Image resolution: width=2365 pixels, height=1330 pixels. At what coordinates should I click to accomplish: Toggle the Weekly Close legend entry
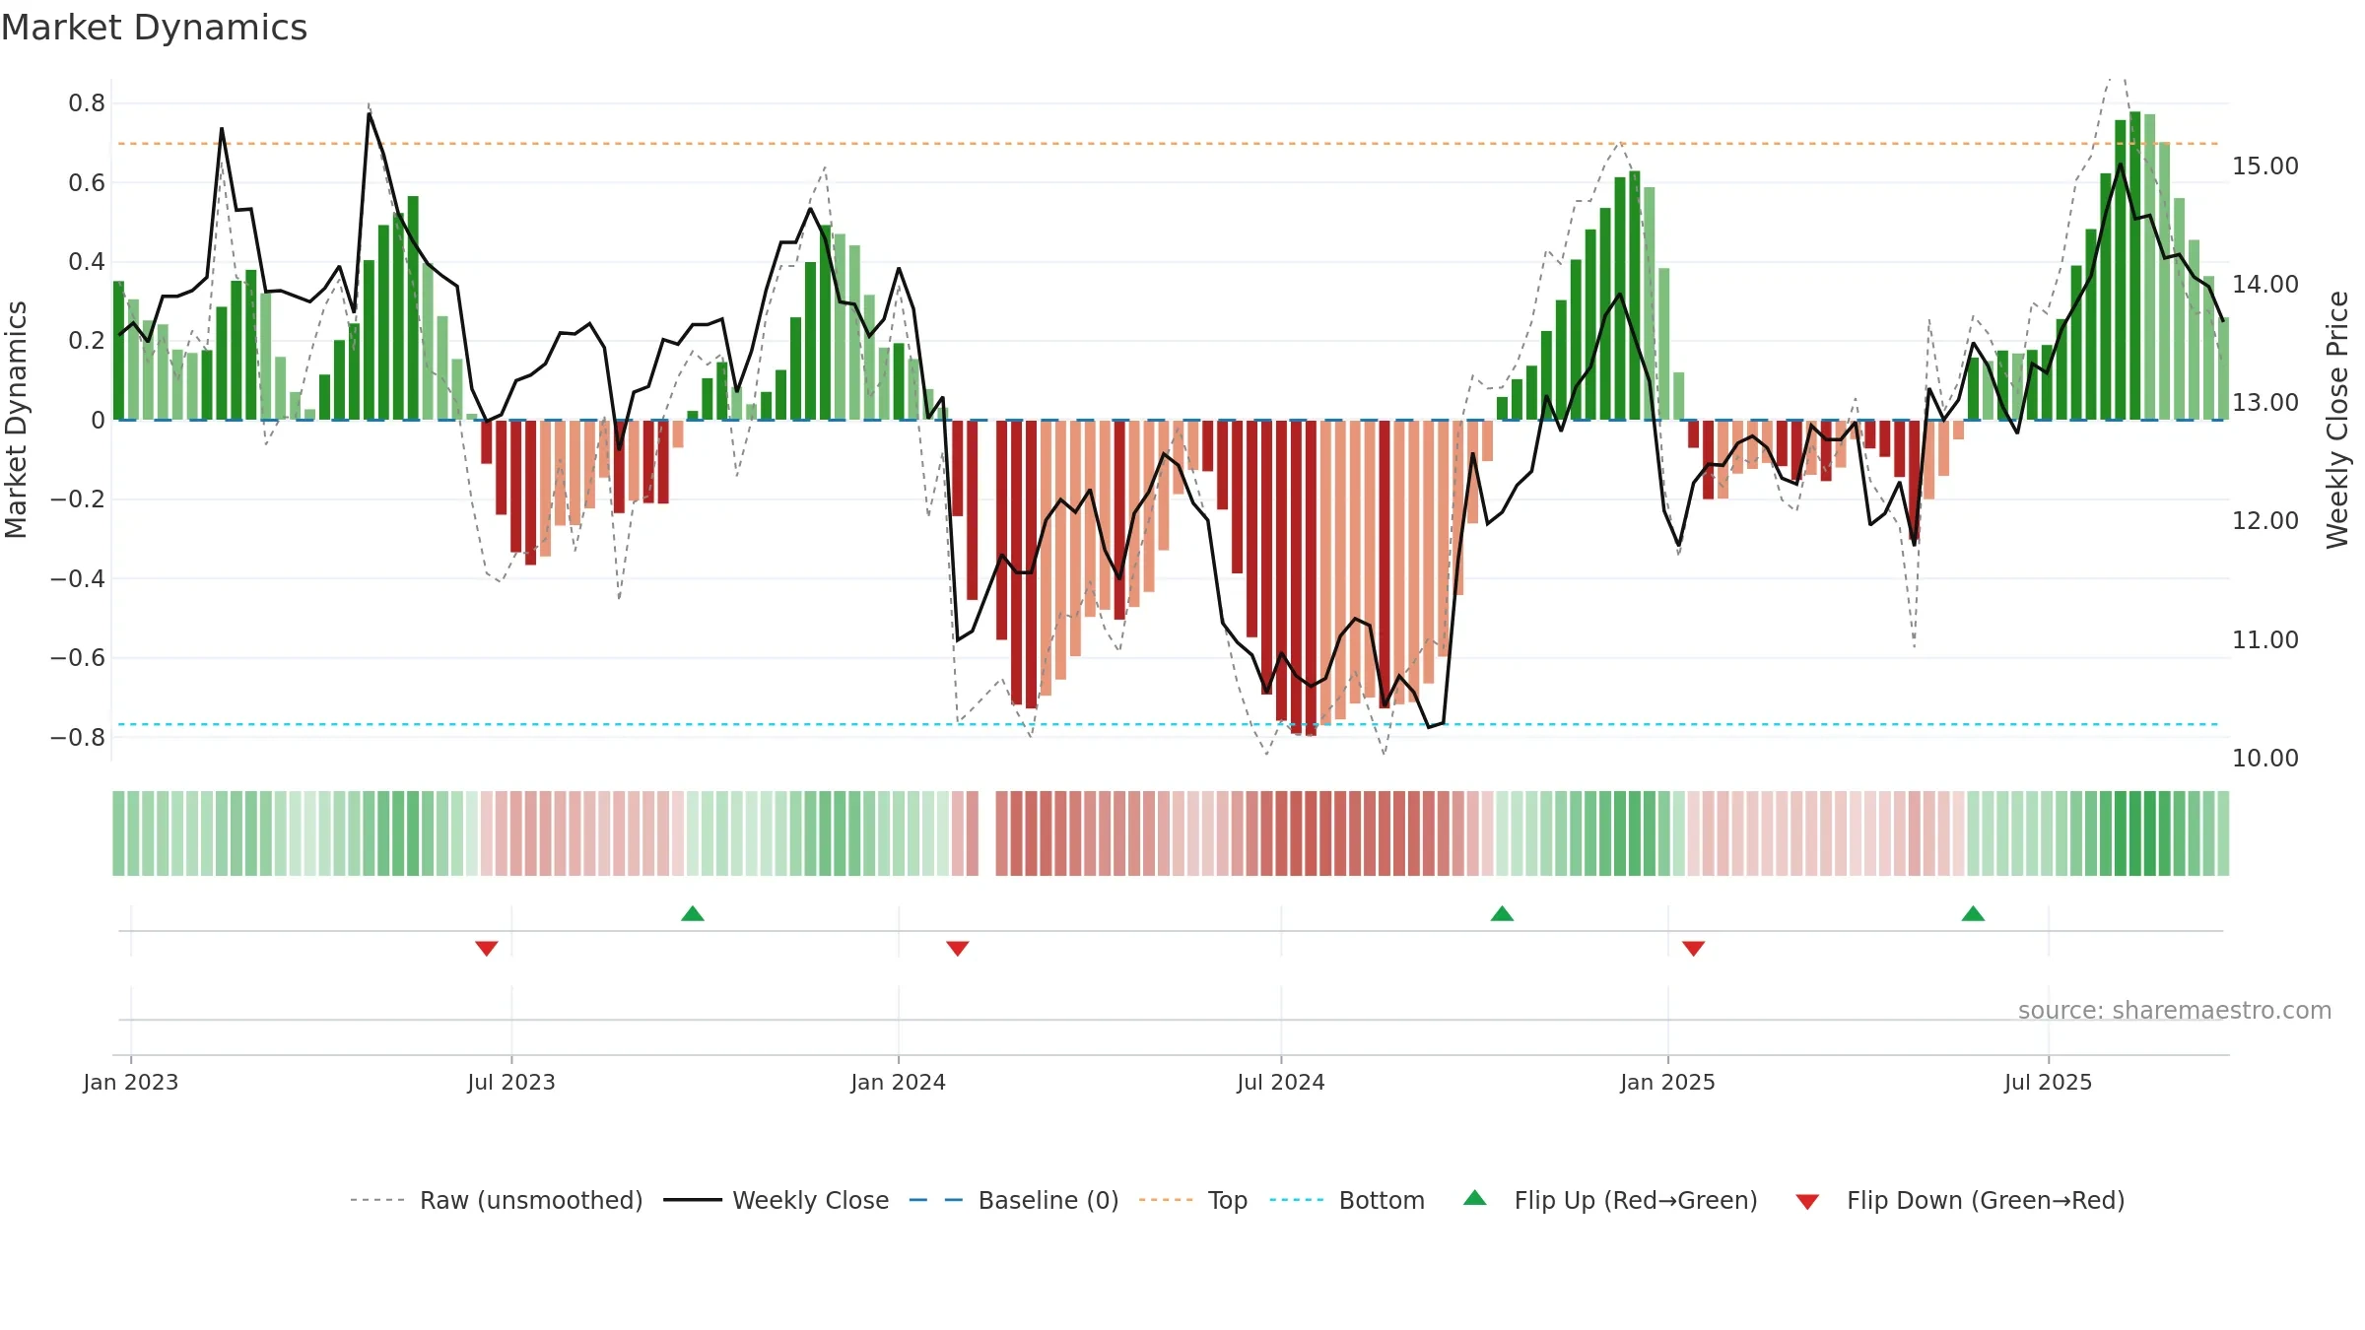[776, 1200]
